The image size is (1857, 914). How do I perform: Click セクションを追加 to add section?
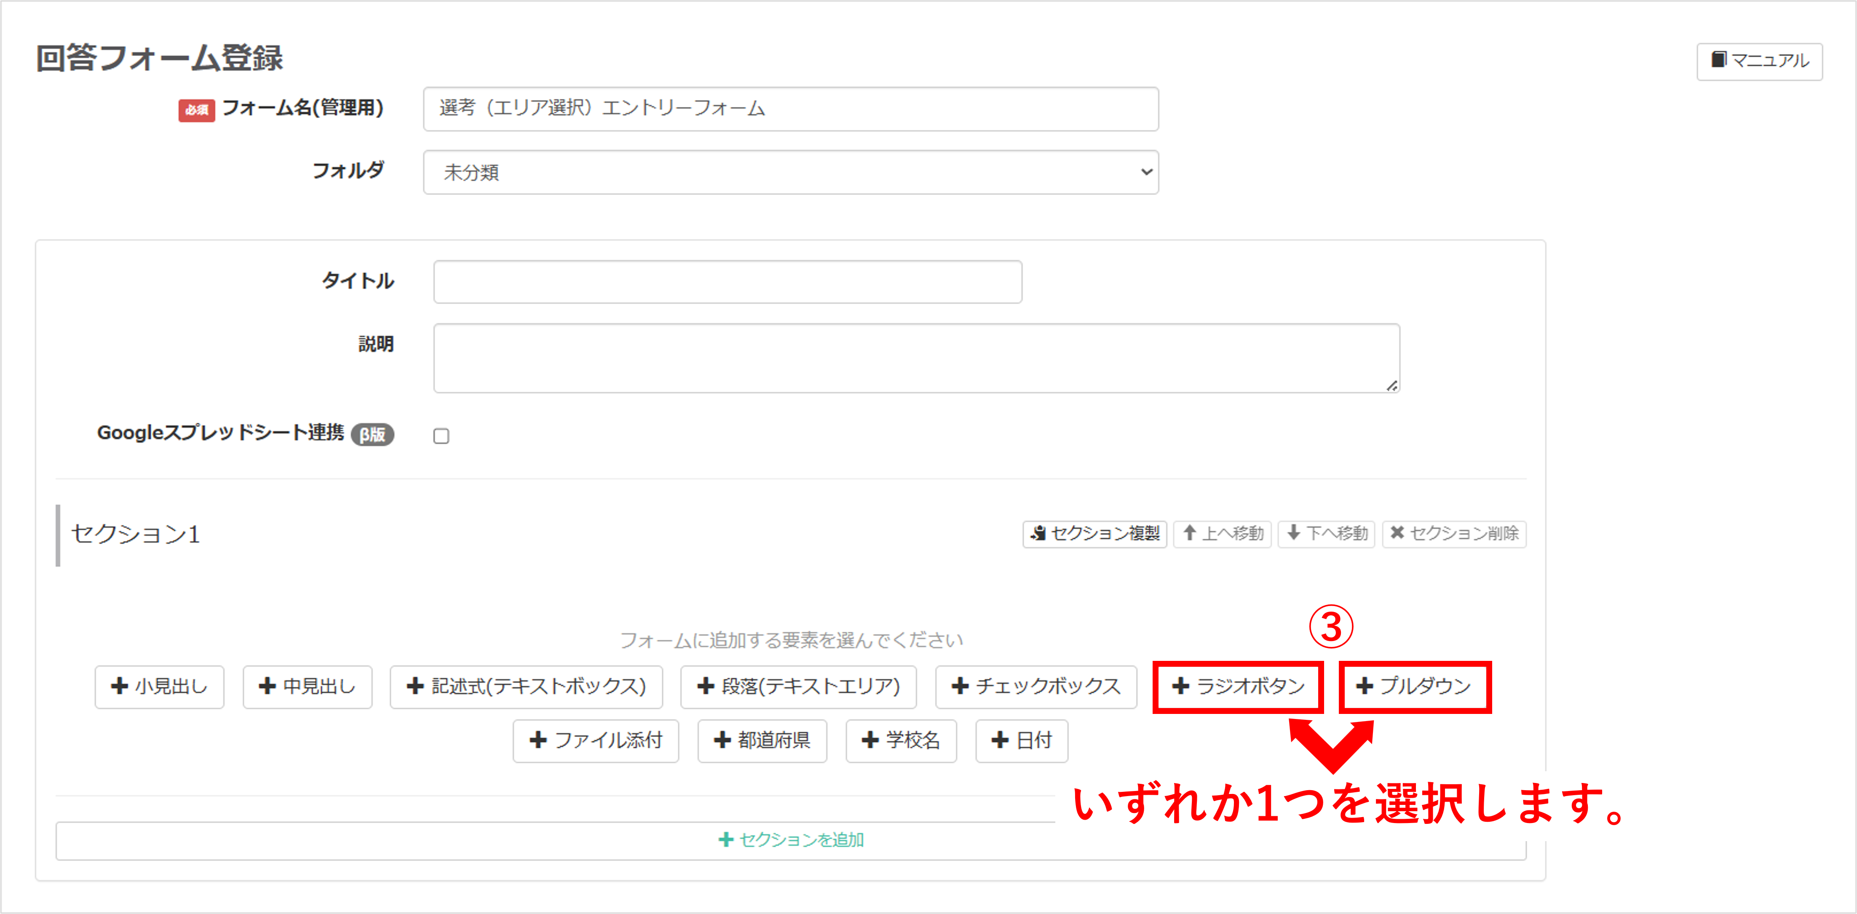pos(791,840)
